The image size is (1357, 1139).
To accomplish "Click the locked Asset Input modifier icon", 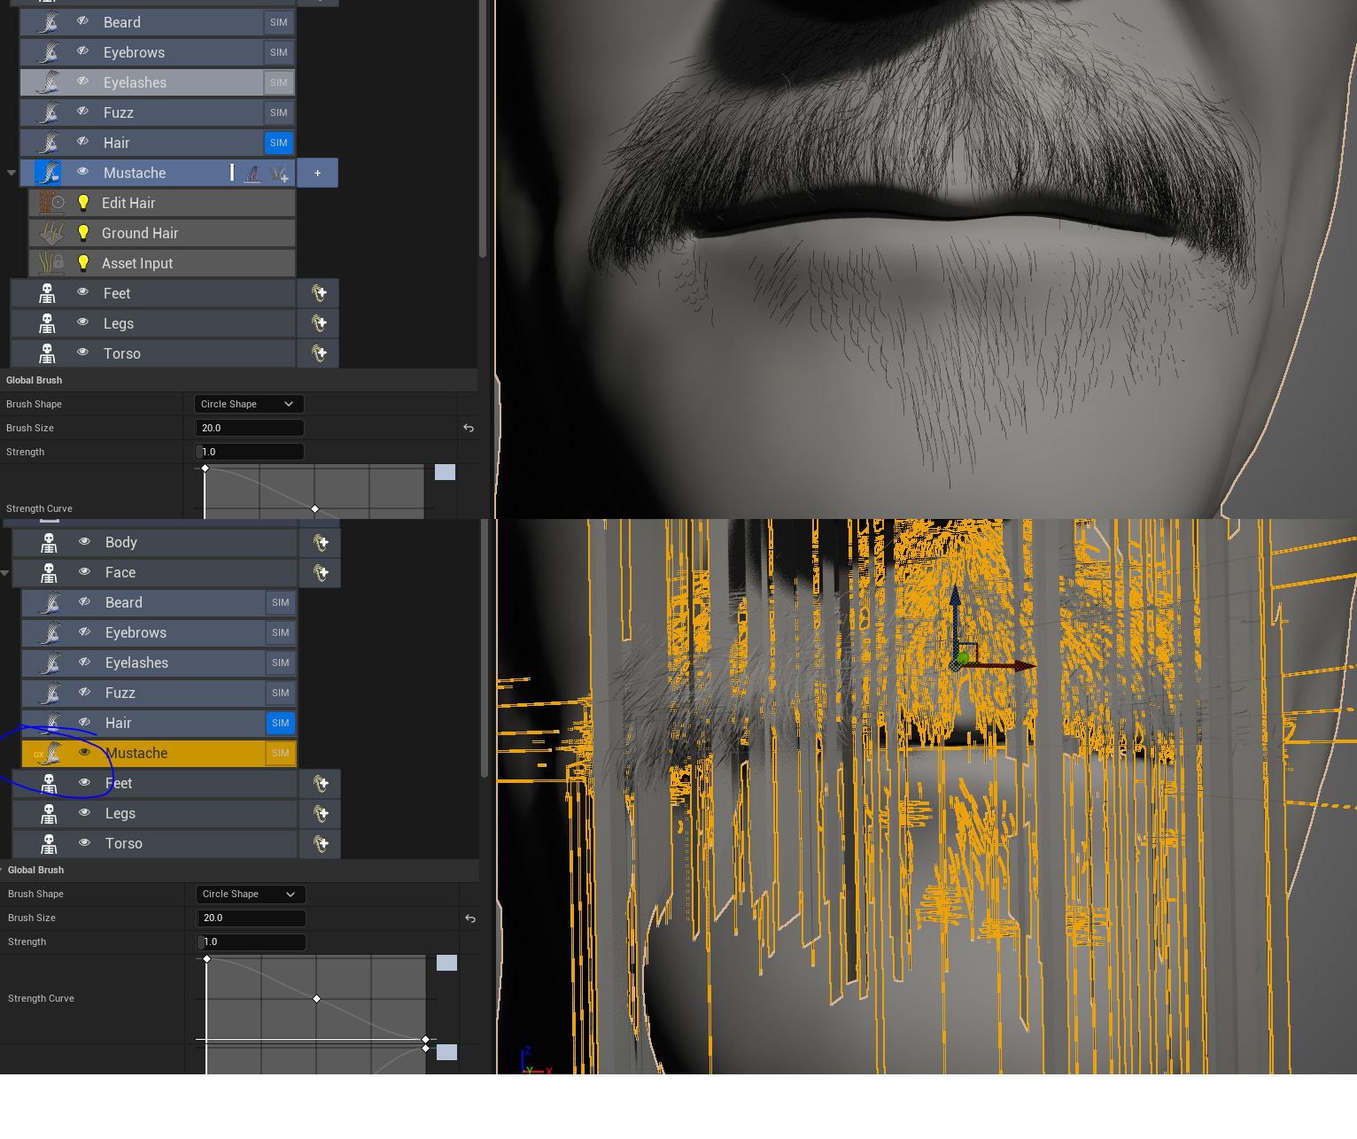I will (51, 263).
